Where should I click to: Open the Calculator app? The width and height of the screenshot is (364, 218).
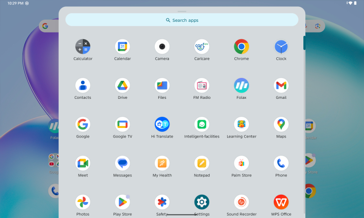[83, 47]
